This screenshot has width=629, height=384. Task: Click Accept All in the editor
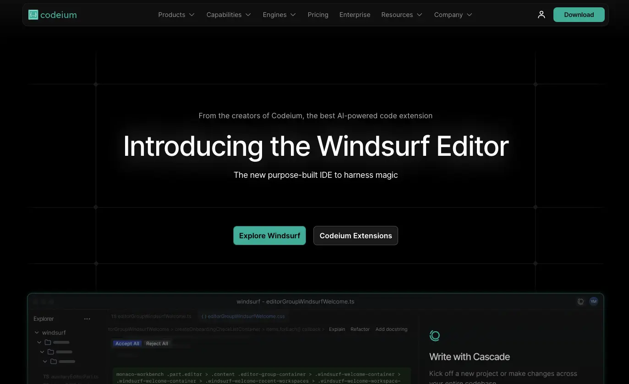point(127,344)
